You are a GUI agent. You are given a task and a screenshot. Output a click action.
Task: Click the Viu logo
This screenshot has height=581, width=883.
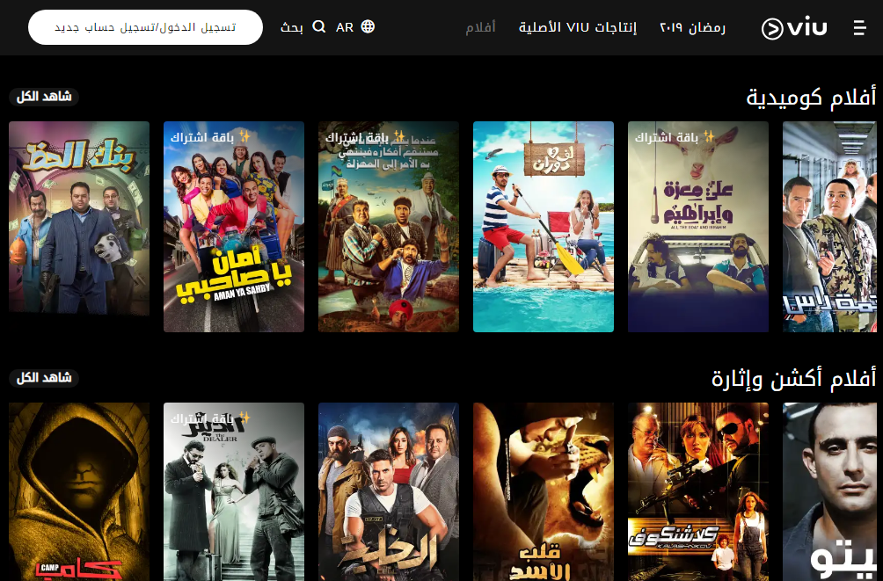pos(794,27)
